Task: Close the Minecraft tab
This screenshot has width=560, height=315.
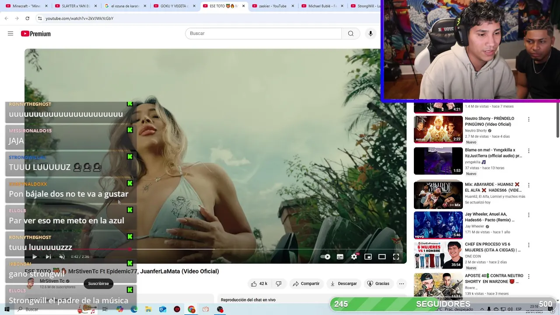Action: click(46, 6)
